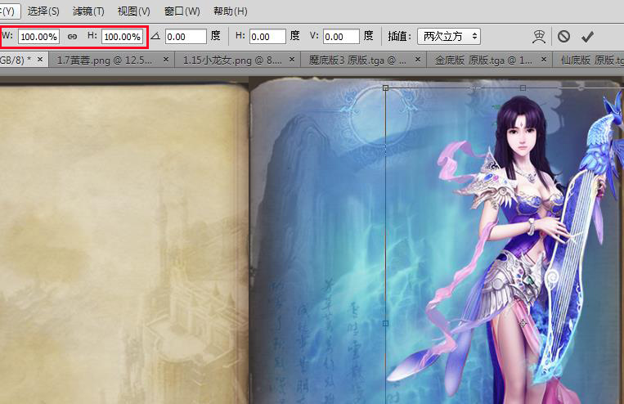Open the 视图(V) menu

134,11
